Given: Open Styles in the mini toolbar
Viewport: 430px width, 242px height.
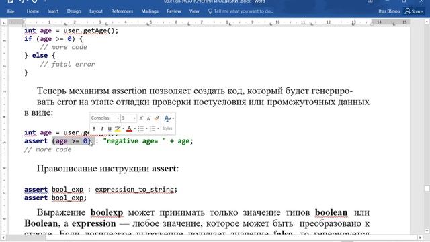Looking at the screenshot, I should (167, 128).
